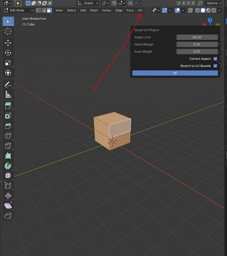Toggle show gizmo button
The image size is (227, 256).
coord(164,11)
